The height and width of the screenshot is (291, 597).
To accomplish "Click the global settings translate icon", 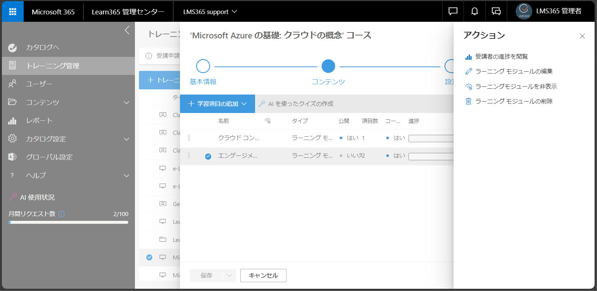I will pyautogui.click(x=13, y=157).
